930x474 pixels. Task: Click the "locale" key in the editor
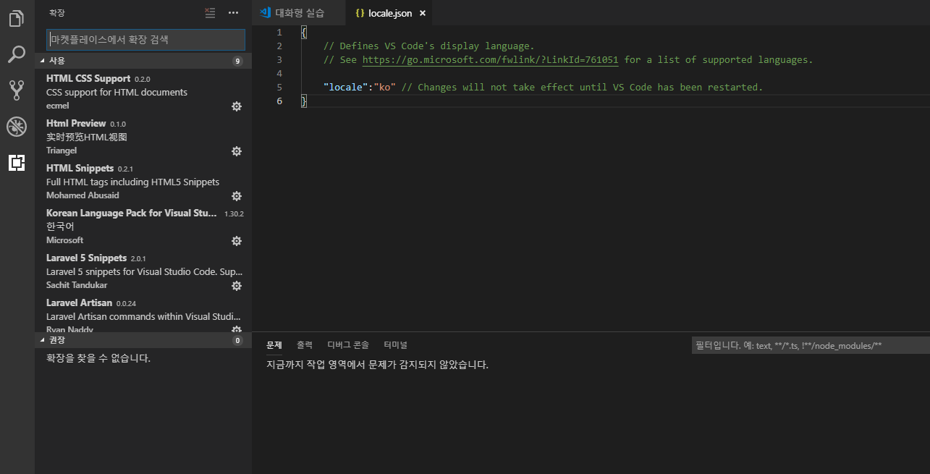coord(345,88)
